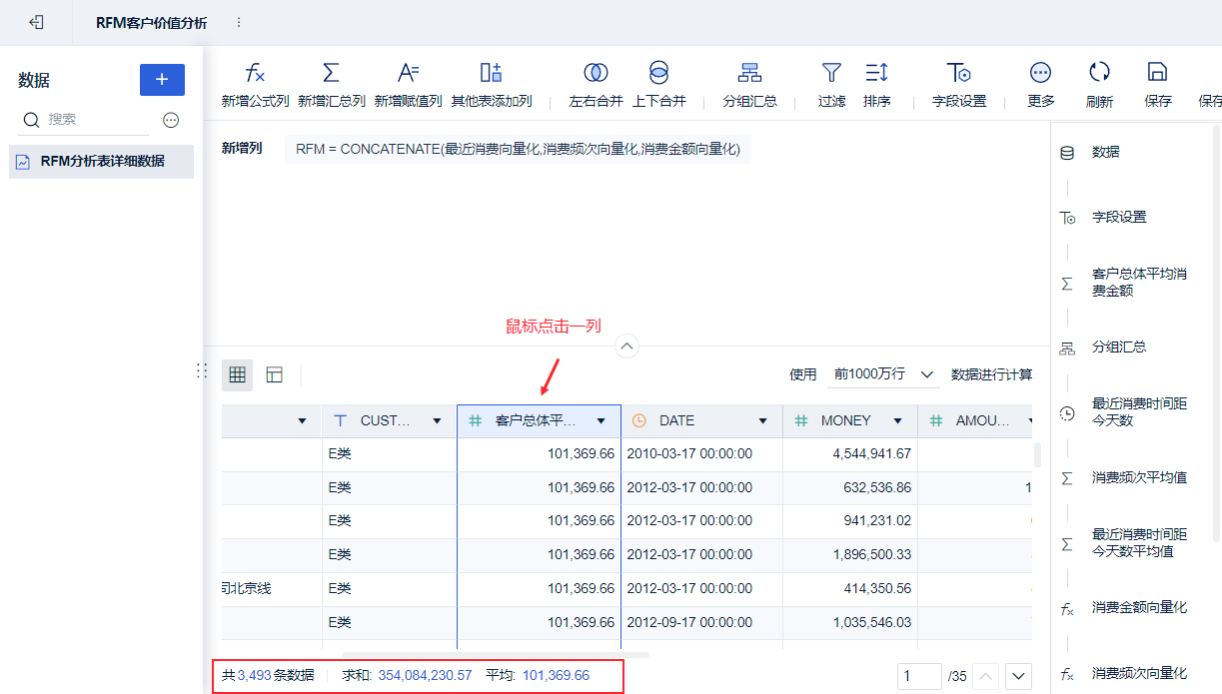Click the cell 1,035,546.03
This screenshot has width=1222, height=694.
tap(851, 622)
